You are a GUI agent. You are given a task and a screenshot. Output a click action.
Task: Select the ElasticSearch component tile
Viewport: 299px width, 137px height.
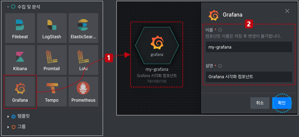pyautogui.click(x=83, y=28)
